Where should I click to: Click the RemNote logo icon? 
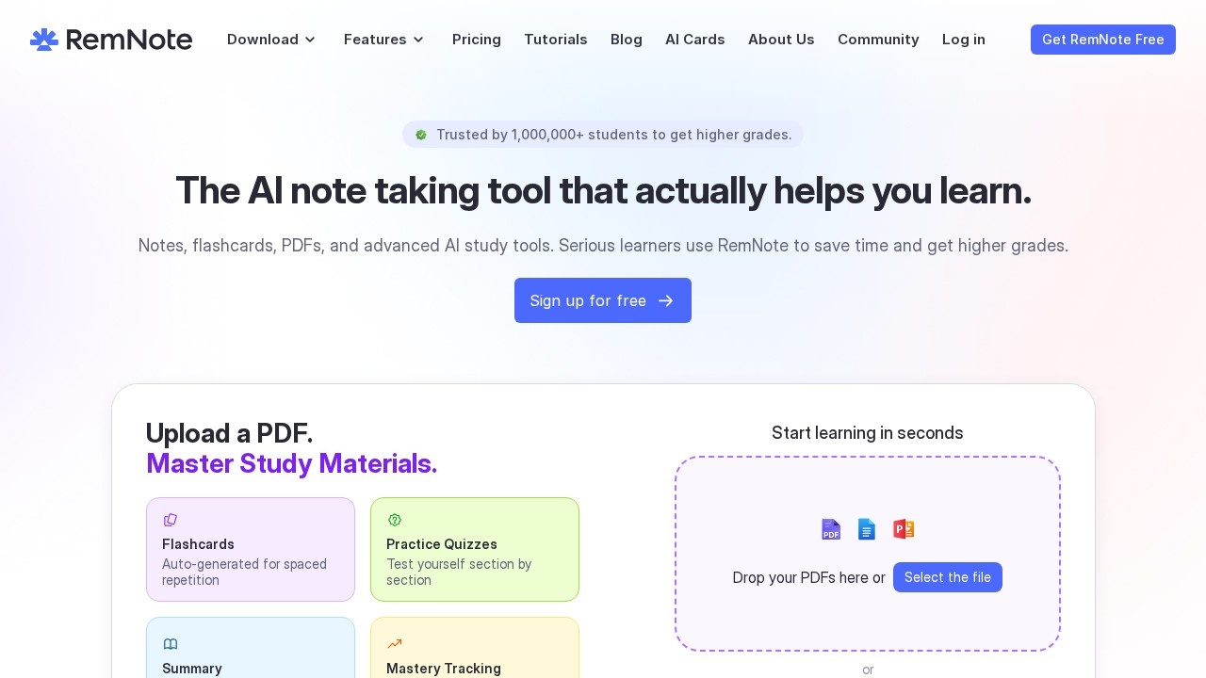[x=44, y=40]
